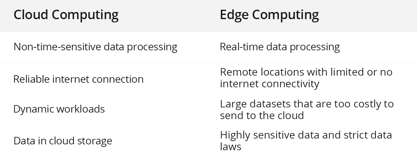Select the Non-time-sensitive data processing cell
Screen dimensions: 417x157
pos(95,47)
